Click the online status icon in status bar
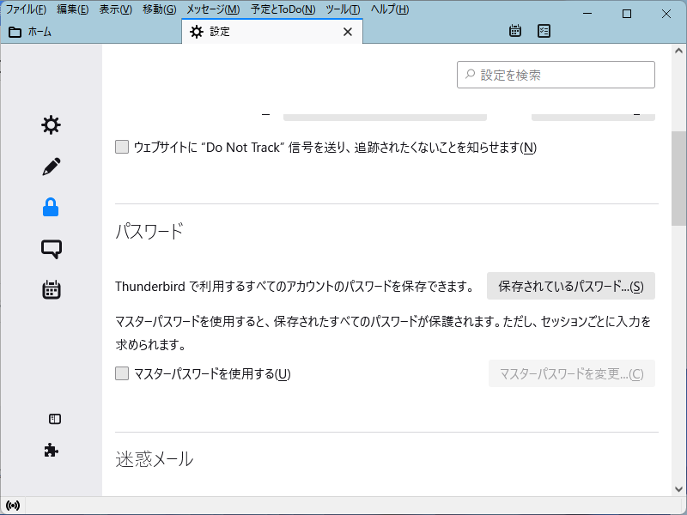Viewport: 687px width, 515px height. click(13, 506)
